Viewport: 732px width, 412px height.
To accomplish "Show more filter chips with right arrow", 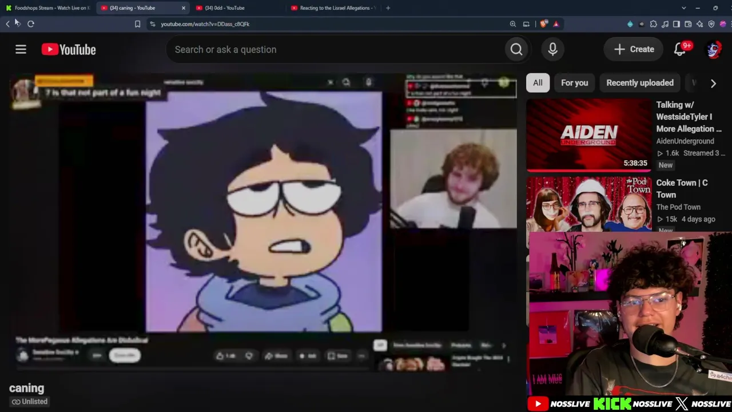I will click(713, 83).
